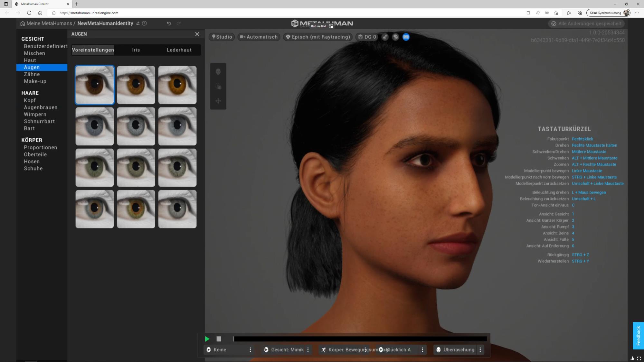Refresh the browser page
The width and height of the screenshot is (644, 362).
pos(29,13)
